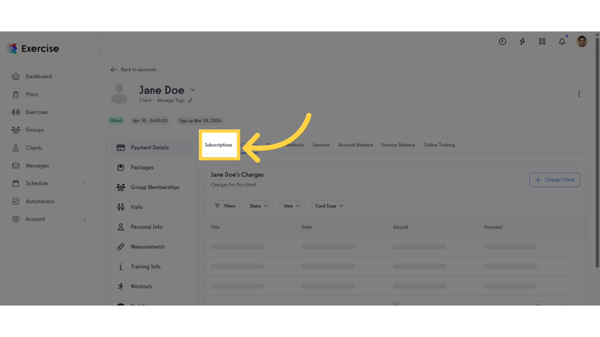Open the Item dropdown filter
Image resolution: width=600 pixels, height=337 pixels.
(x=292, y=206)
